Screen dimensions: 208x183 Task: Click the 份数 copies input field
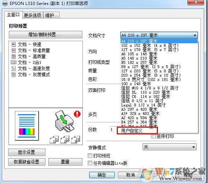[113, 129]
